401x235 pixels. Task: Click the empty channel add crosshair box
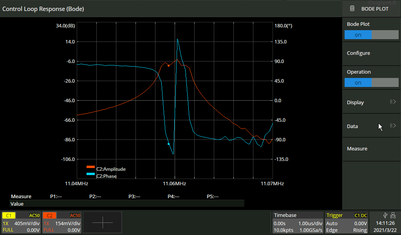tap(103, 222)
